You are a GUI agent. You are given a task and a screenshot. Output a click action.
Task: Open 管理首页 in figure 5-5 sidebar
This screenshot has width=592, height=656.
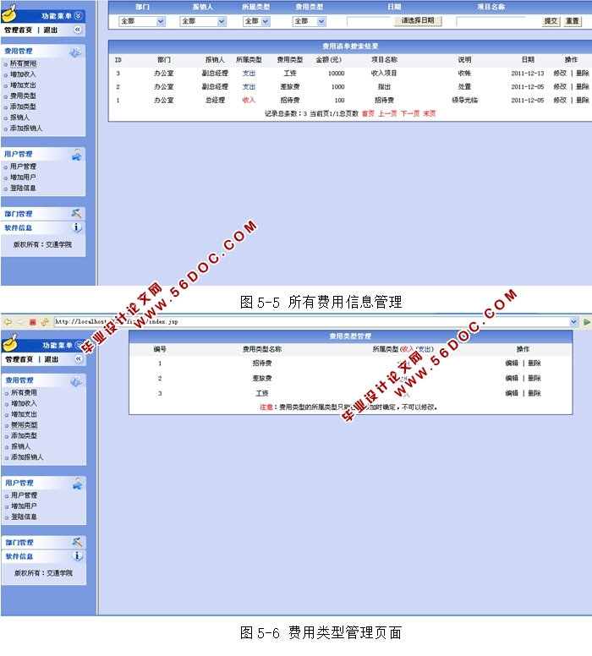[18, 30]
